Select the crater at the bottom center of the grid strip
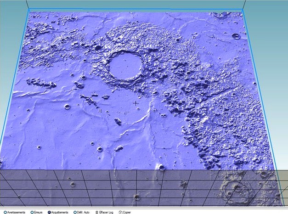This screenshot has height=214, width=288. click(136, 197)
